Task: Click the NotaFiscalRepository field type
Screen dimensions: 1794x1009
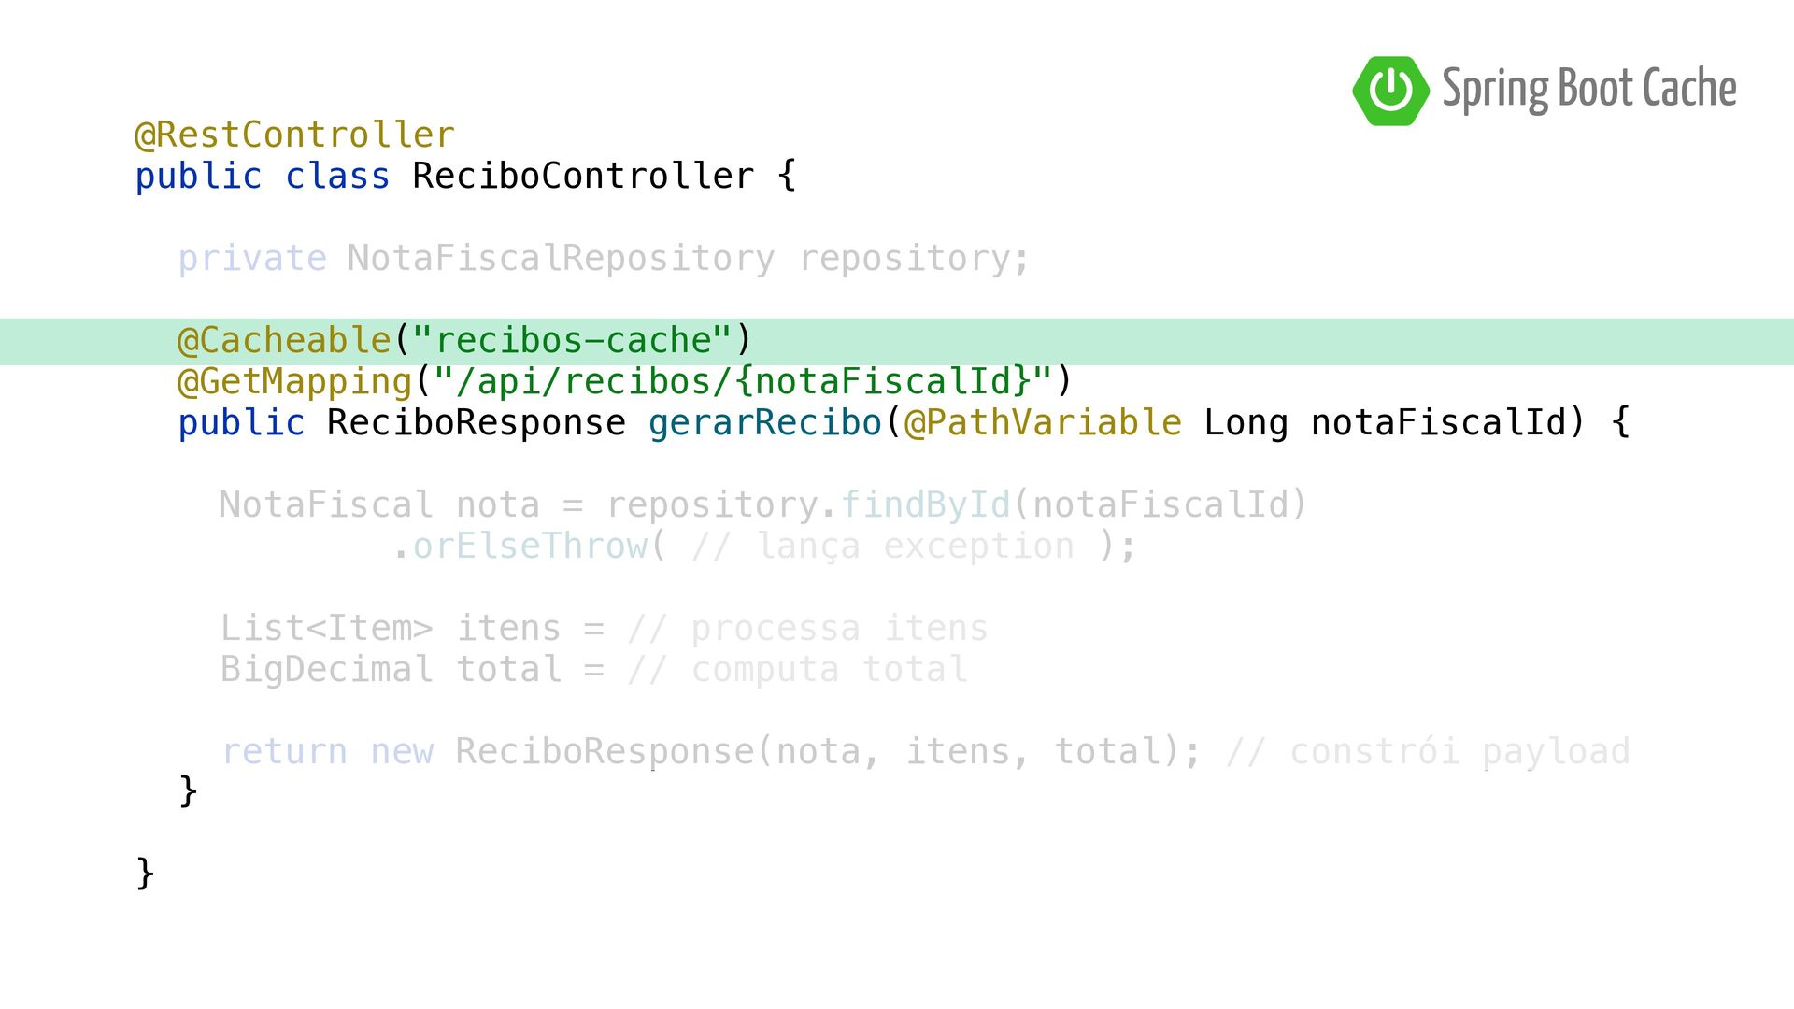Action: pos(561,259)
